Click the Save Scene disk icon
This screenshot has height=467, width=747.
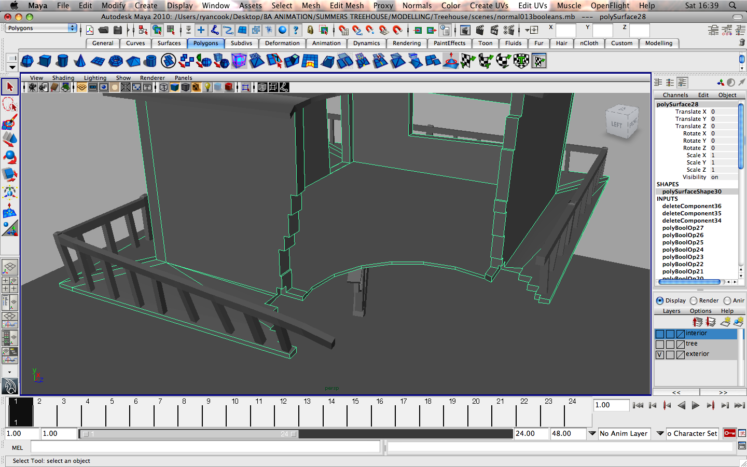pos(118,30)
